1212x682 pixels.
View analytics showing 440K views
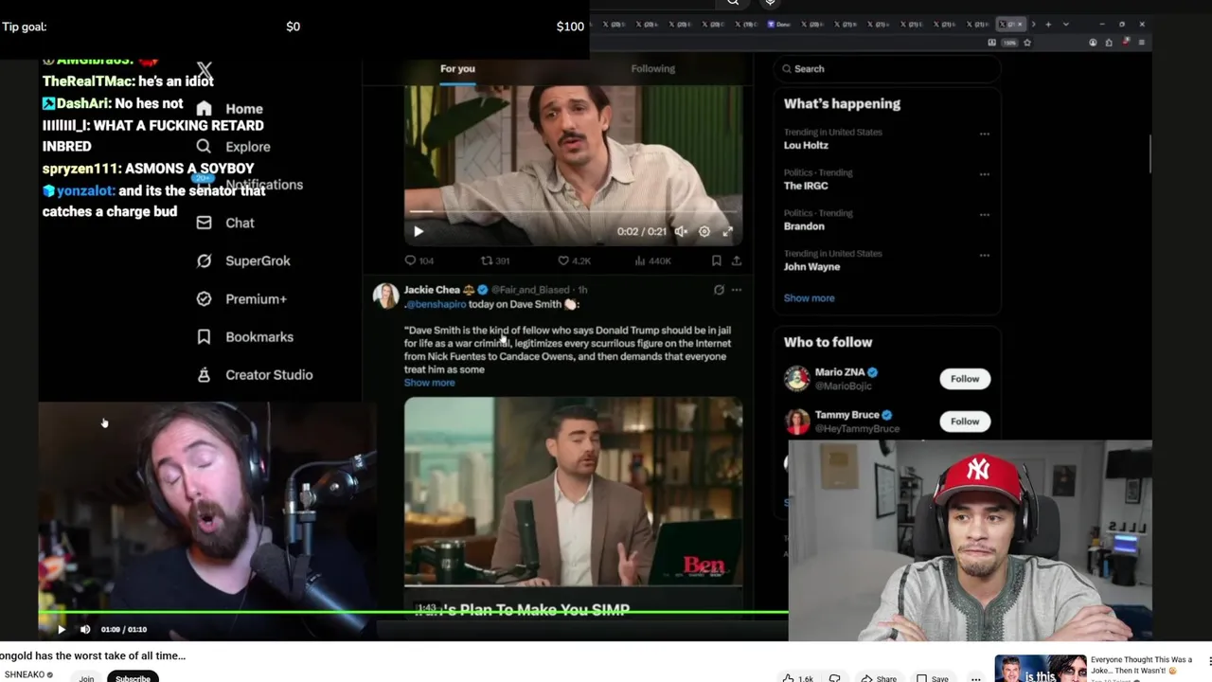click(652, 260)
